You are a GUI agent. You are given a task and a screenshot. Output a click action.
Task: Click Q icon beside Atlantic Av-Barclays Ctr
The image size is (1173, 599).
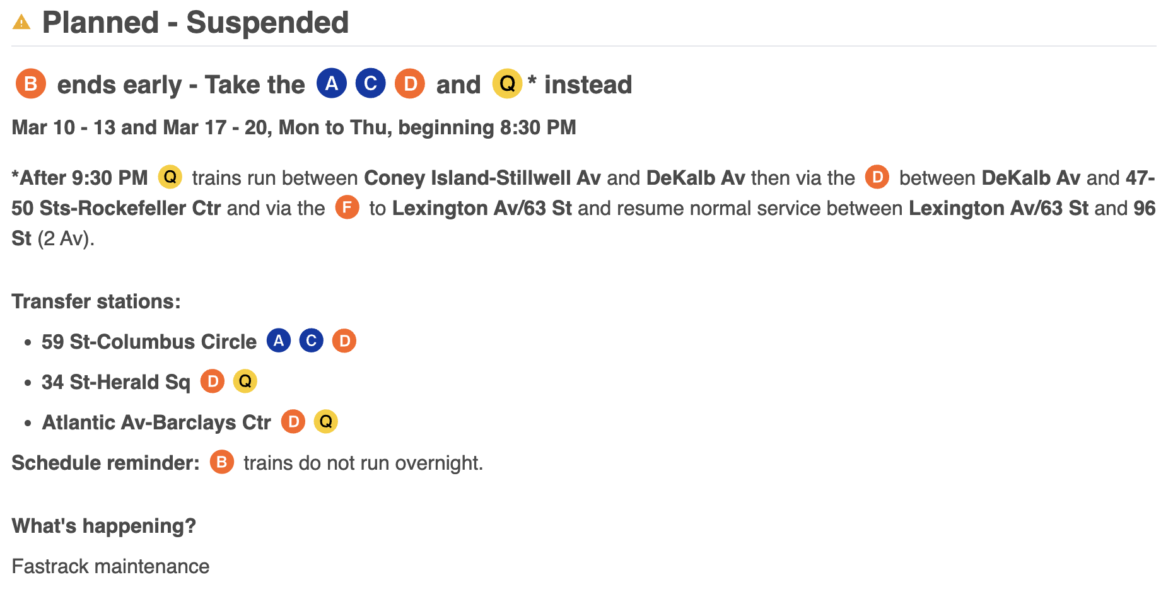pyautogui.click(x=326, y=422)
